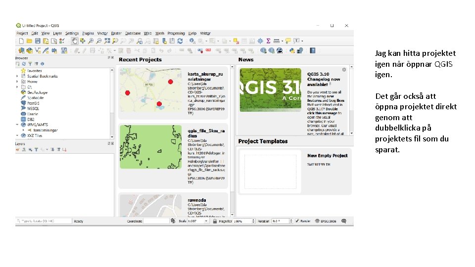The height and width of the screenshot is (267, 475).
Task: Click the Filter Legend icon in Layers panel
Action: point(36,149)
